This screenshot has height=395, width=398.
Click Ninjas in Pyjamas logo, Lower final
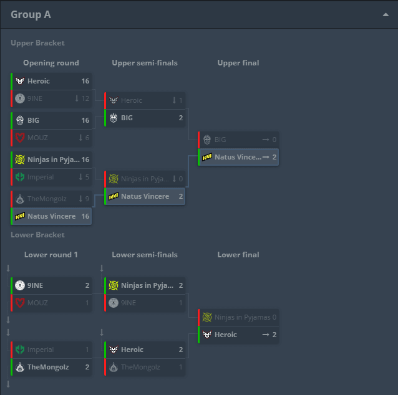pyautogui.click(x=207, y=317)
